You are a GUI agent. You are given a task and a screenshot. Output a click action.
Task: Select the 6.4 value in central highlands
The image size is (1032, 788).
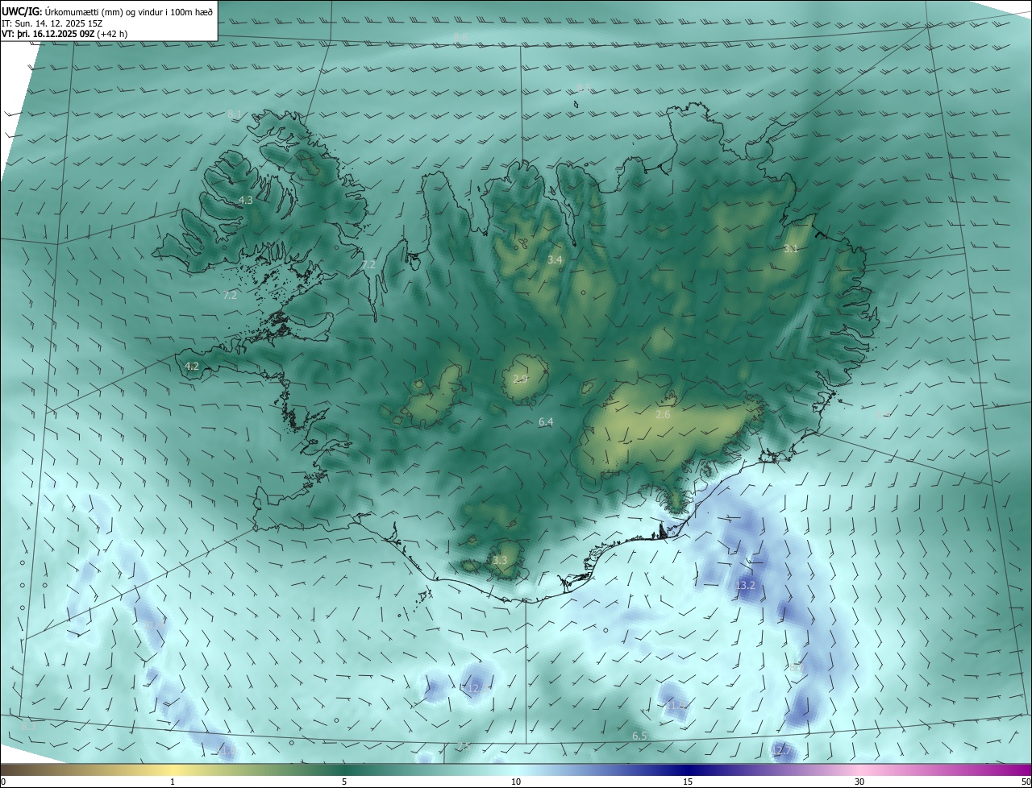pyautogui.click(x=546, y=421)
